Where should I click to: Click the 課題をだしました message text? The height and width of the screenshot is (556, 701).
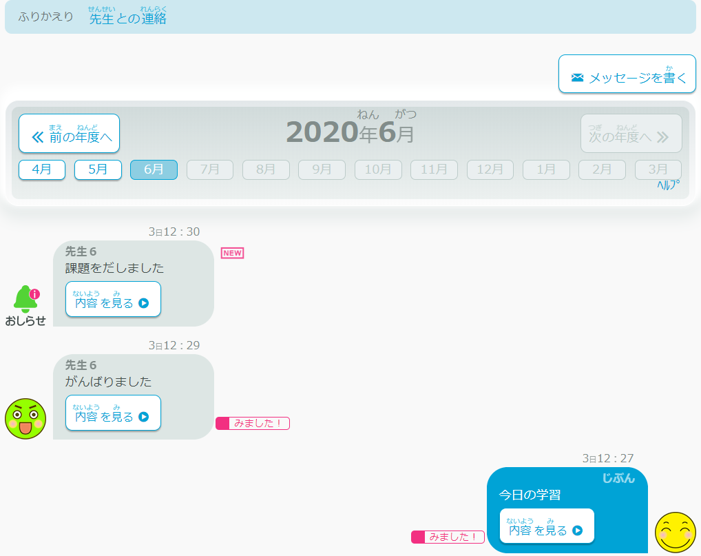coord(114,268)
